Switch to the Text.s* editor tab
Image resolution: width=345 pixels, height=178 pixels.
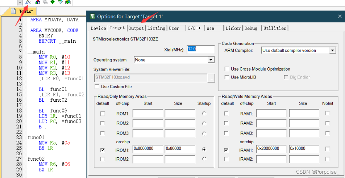click(21, 11)
